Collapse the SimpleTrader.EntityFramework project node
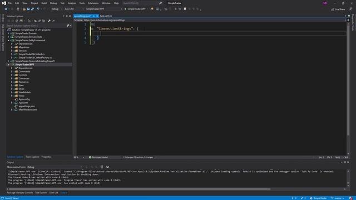This screenshot has width=356, height=200. click(x=9, y=41)
